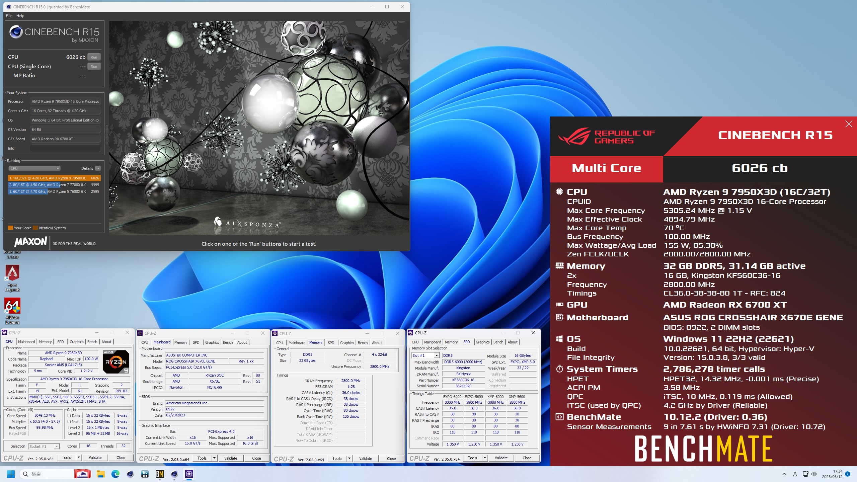
Task: Open Graphics tab in CPU-Z Mainboard window
Action: pos(212,342)
